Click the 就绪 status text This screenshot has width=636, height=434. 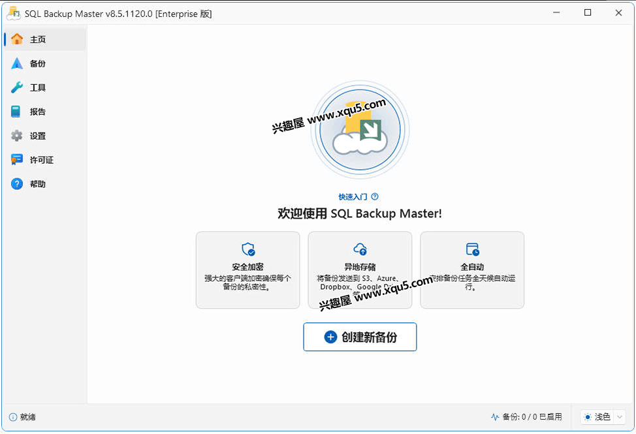(28, 417)
